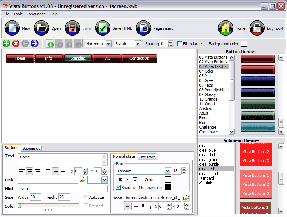The height and width of the screenshot is (217, 287).
Task: Toggle Bold font style
Action: pos(120,180)
